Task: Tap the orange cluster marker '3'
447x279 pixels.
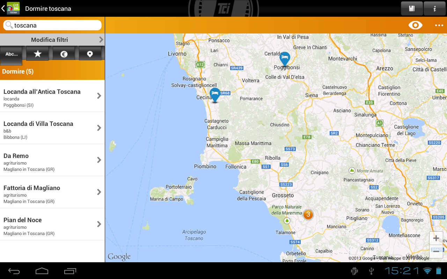Action: [x=308, y=214]
